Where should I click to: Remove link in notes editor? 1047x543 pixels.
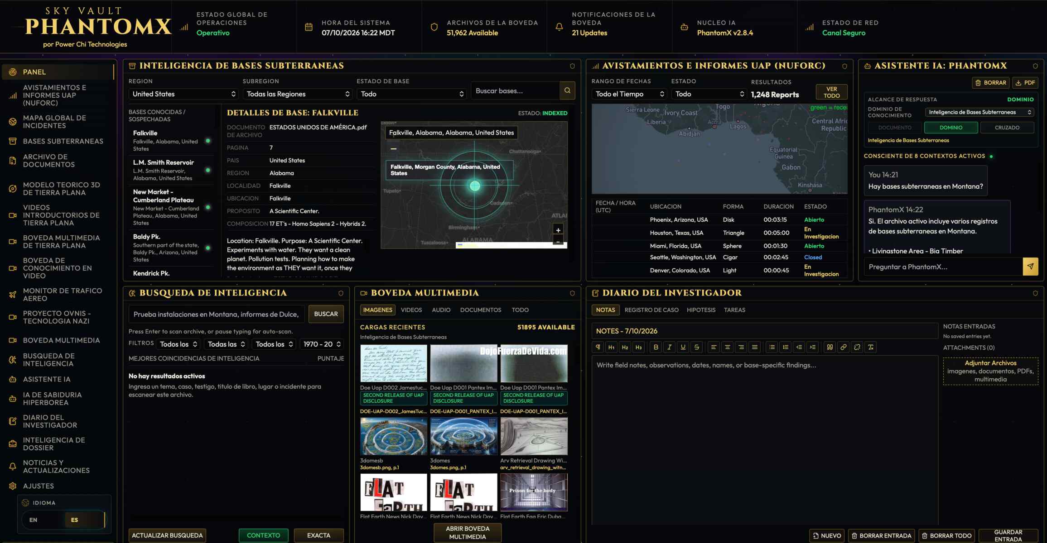857,347
